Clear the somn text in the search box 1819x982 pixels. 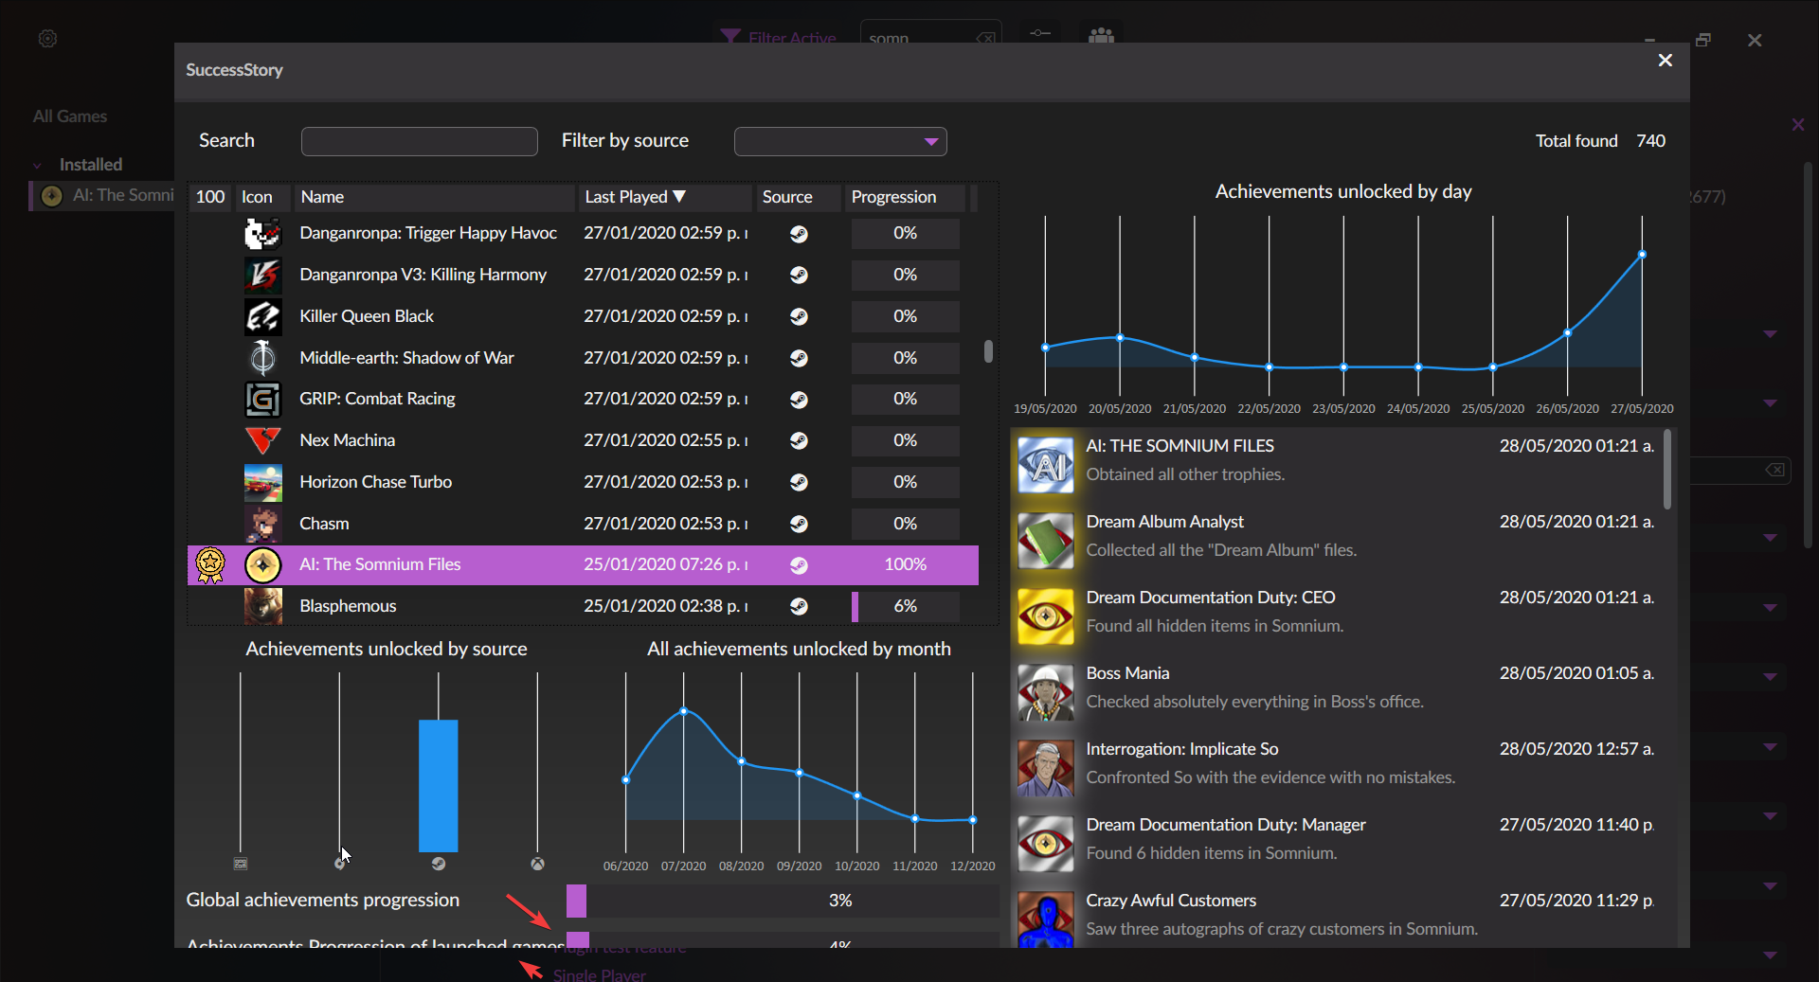[985, 38]
